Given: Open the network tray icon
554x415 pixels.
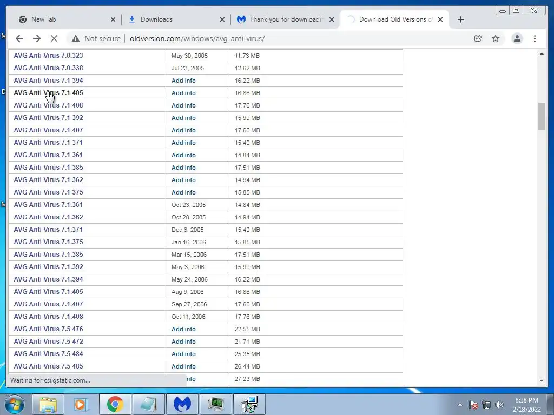Looking at the screenshot, I should coord(486,405).
